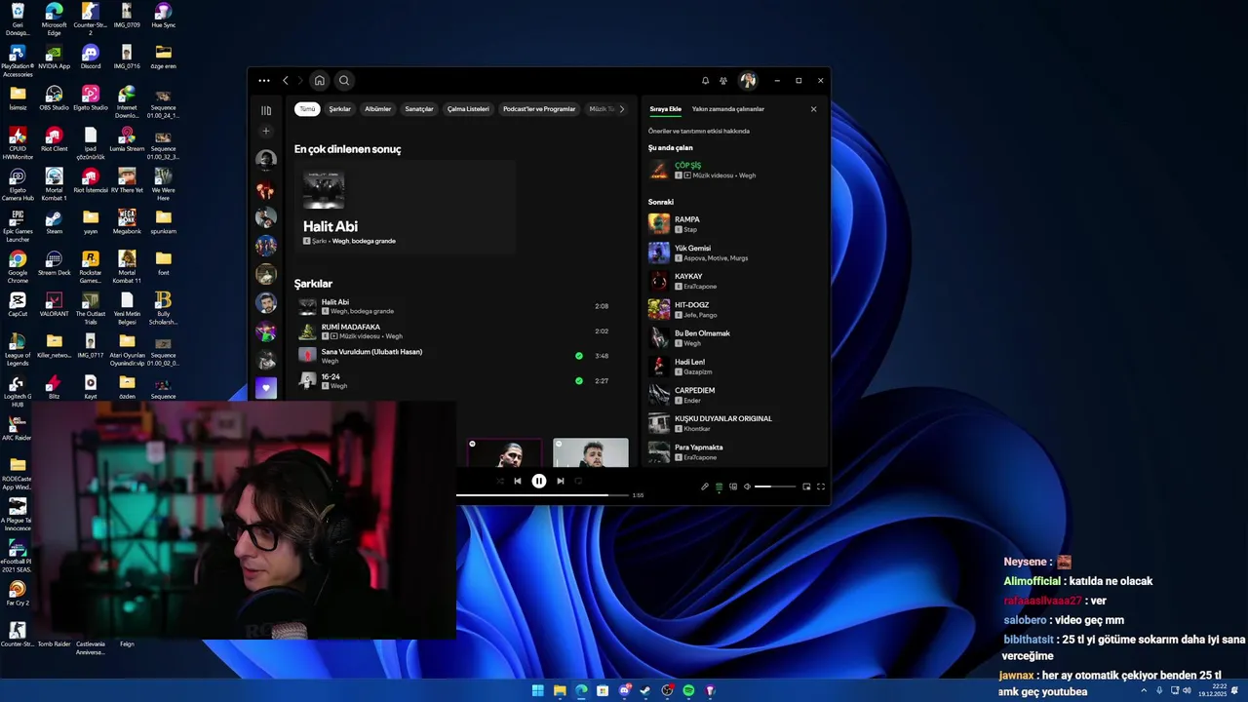This screenshot has height=702, width=1248.
Task: Open Öneriler ve tanıtımın etkisi hakkında link
Action: pos(699,131)
